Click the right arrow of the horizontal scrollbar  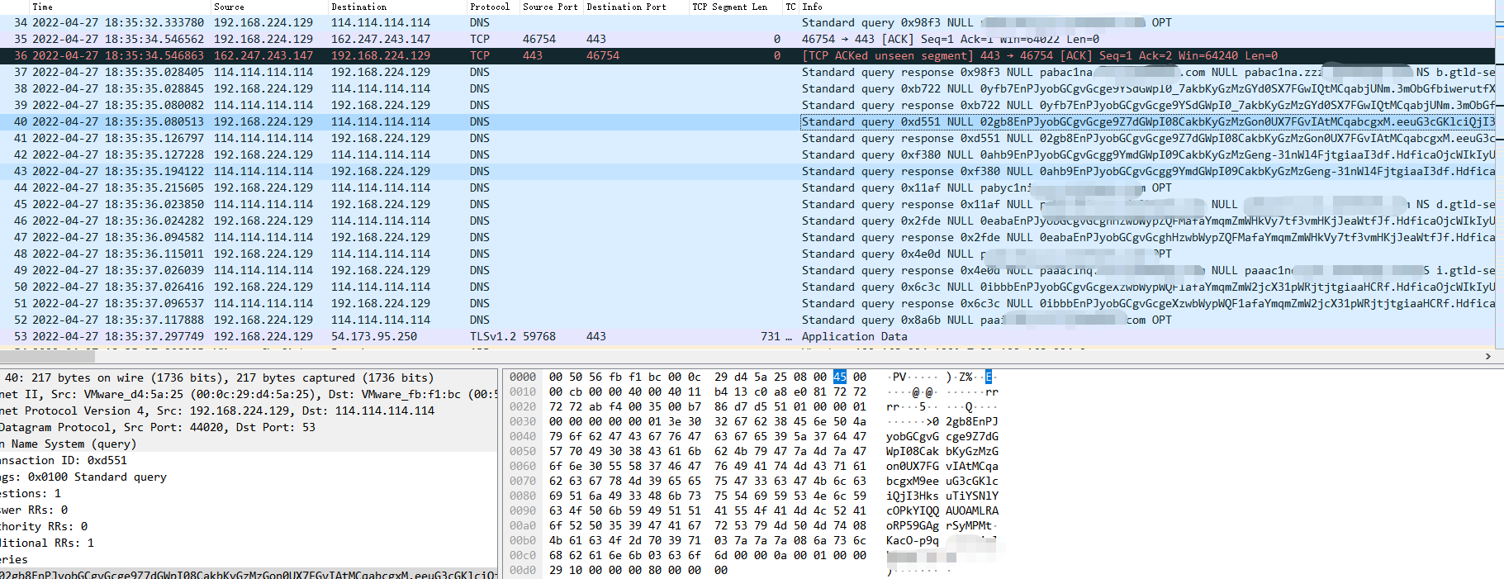(x=1488, y=357)
